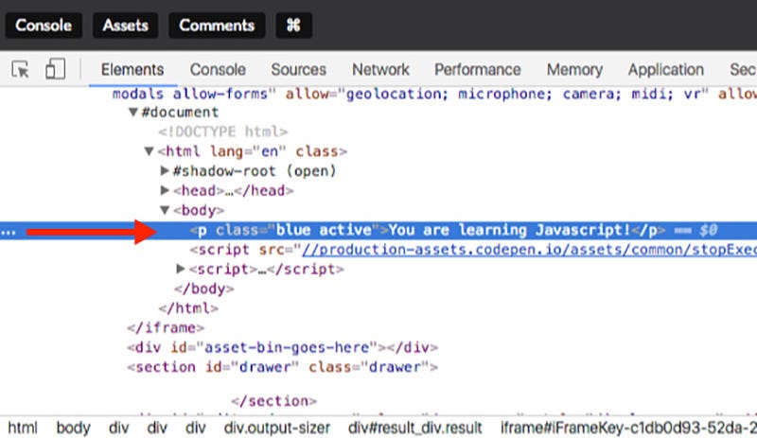Image resolution: width=757 pixels, height=438 pixels.
Task: Click the keyboard shortcuts command symbol button
Action: coord(293,26)
